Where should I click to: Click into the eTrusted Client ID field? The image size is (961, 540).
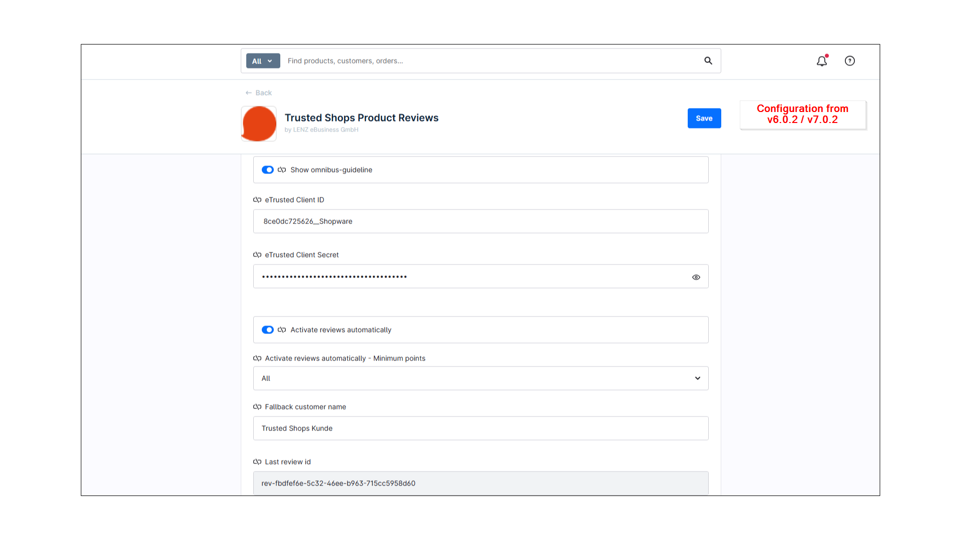[481, 221]
